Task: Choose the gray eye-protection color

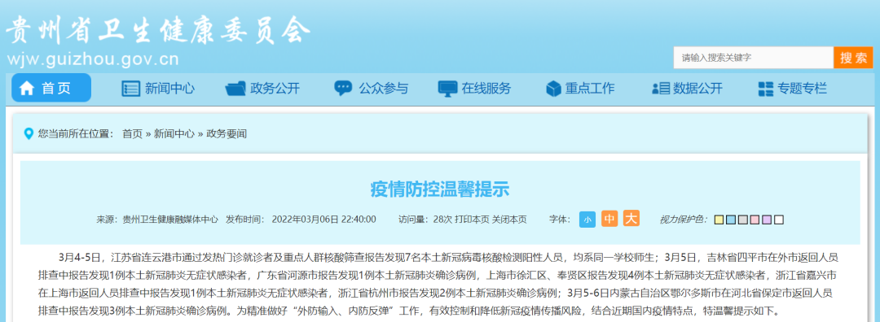Action: tap(742, 220)
